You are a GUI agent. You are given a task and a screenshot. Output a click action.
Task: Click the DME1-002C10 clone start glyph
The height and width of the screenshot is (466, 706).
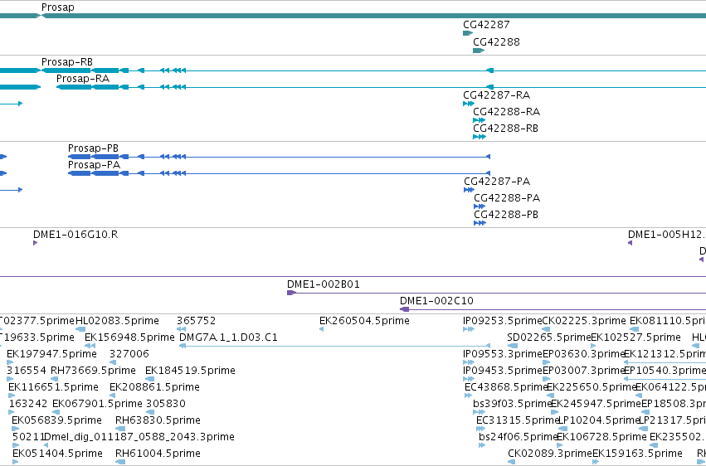[404, 309]
